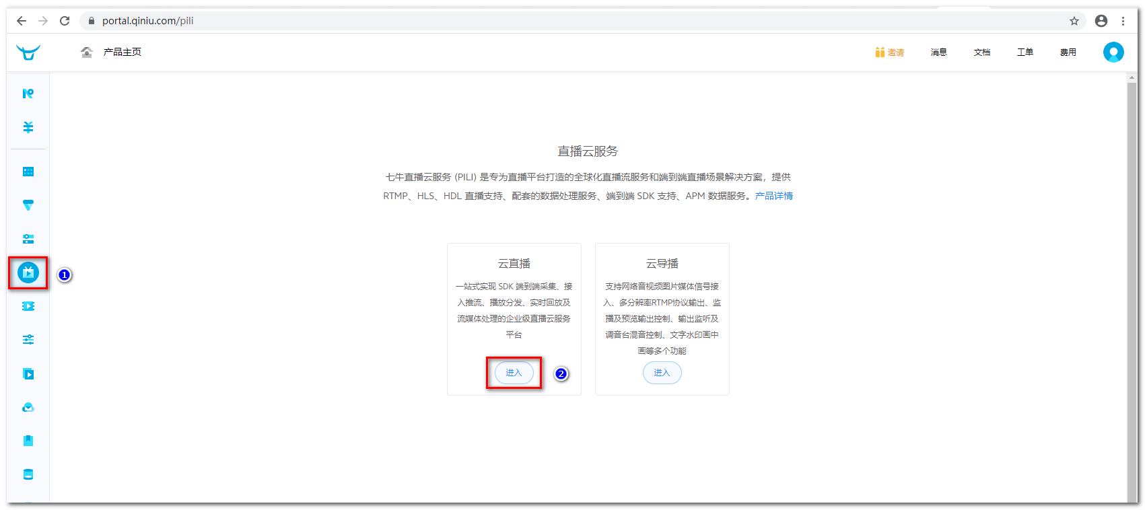Click 进入 under 云直播
This screenshot has height=510, width=1145.
click(x=514, y=373)
